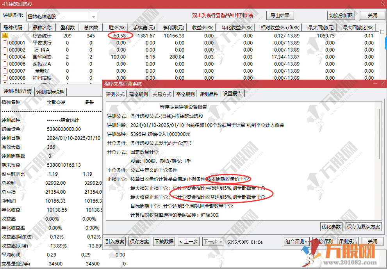This screenshot has width=387, height=269.
Task: Switch to the 评测指标说明 tab
Action: point(50,92)
